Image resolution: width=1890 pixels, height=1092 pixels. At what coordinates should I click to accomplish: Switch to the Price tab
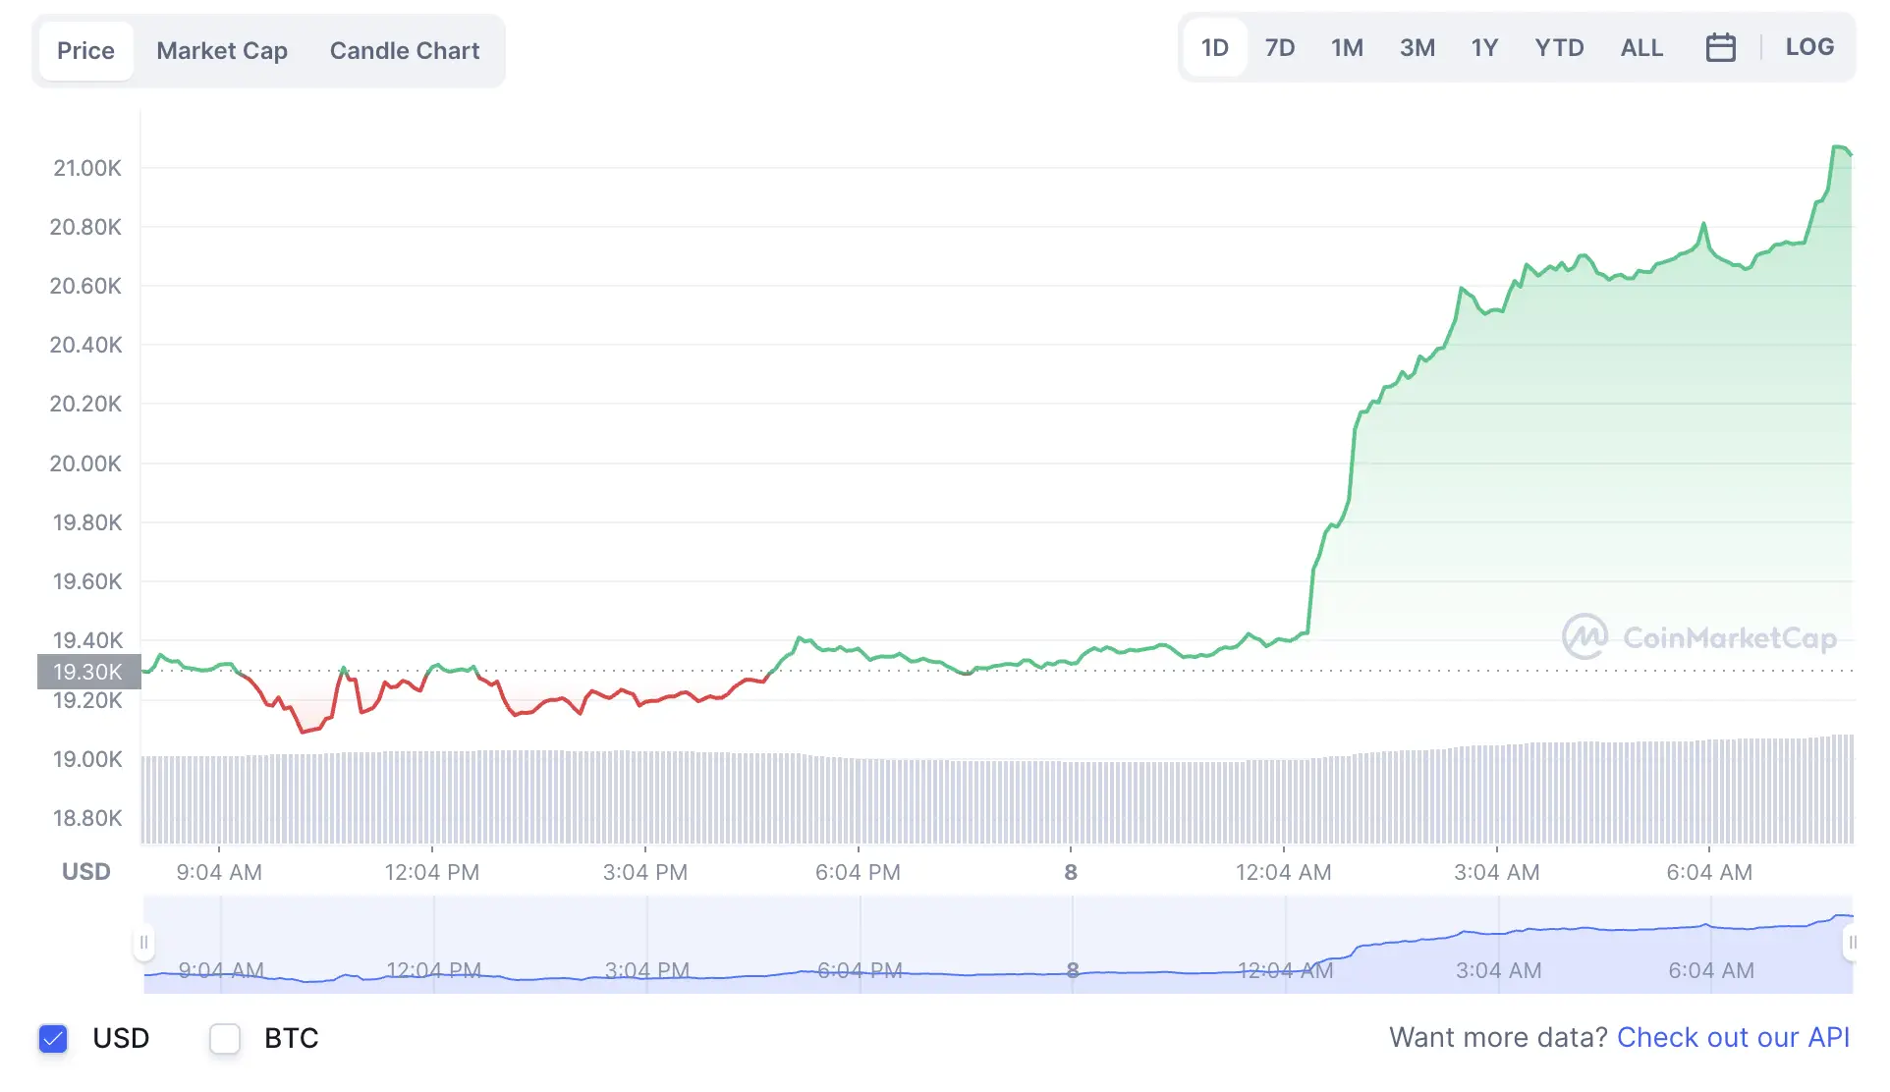(x=85, y=51)
